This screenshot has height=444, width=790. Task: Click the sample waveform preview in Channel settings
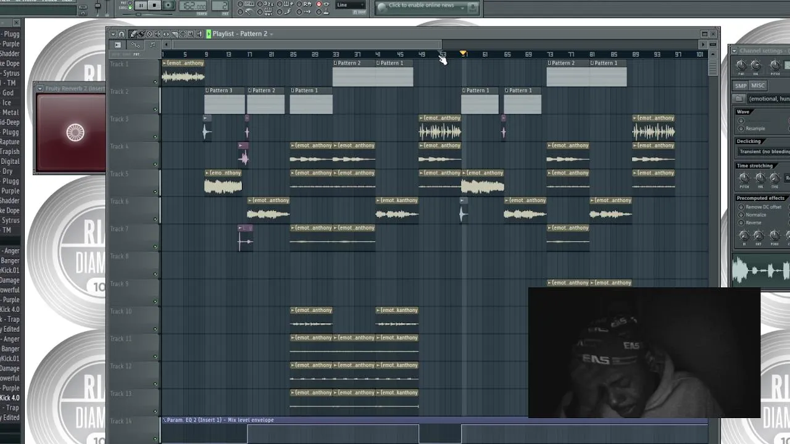click(761, 271)
